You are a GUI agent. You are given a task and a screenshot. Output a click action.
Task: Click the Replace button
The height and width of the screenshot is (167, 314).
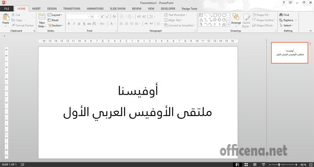286,20
